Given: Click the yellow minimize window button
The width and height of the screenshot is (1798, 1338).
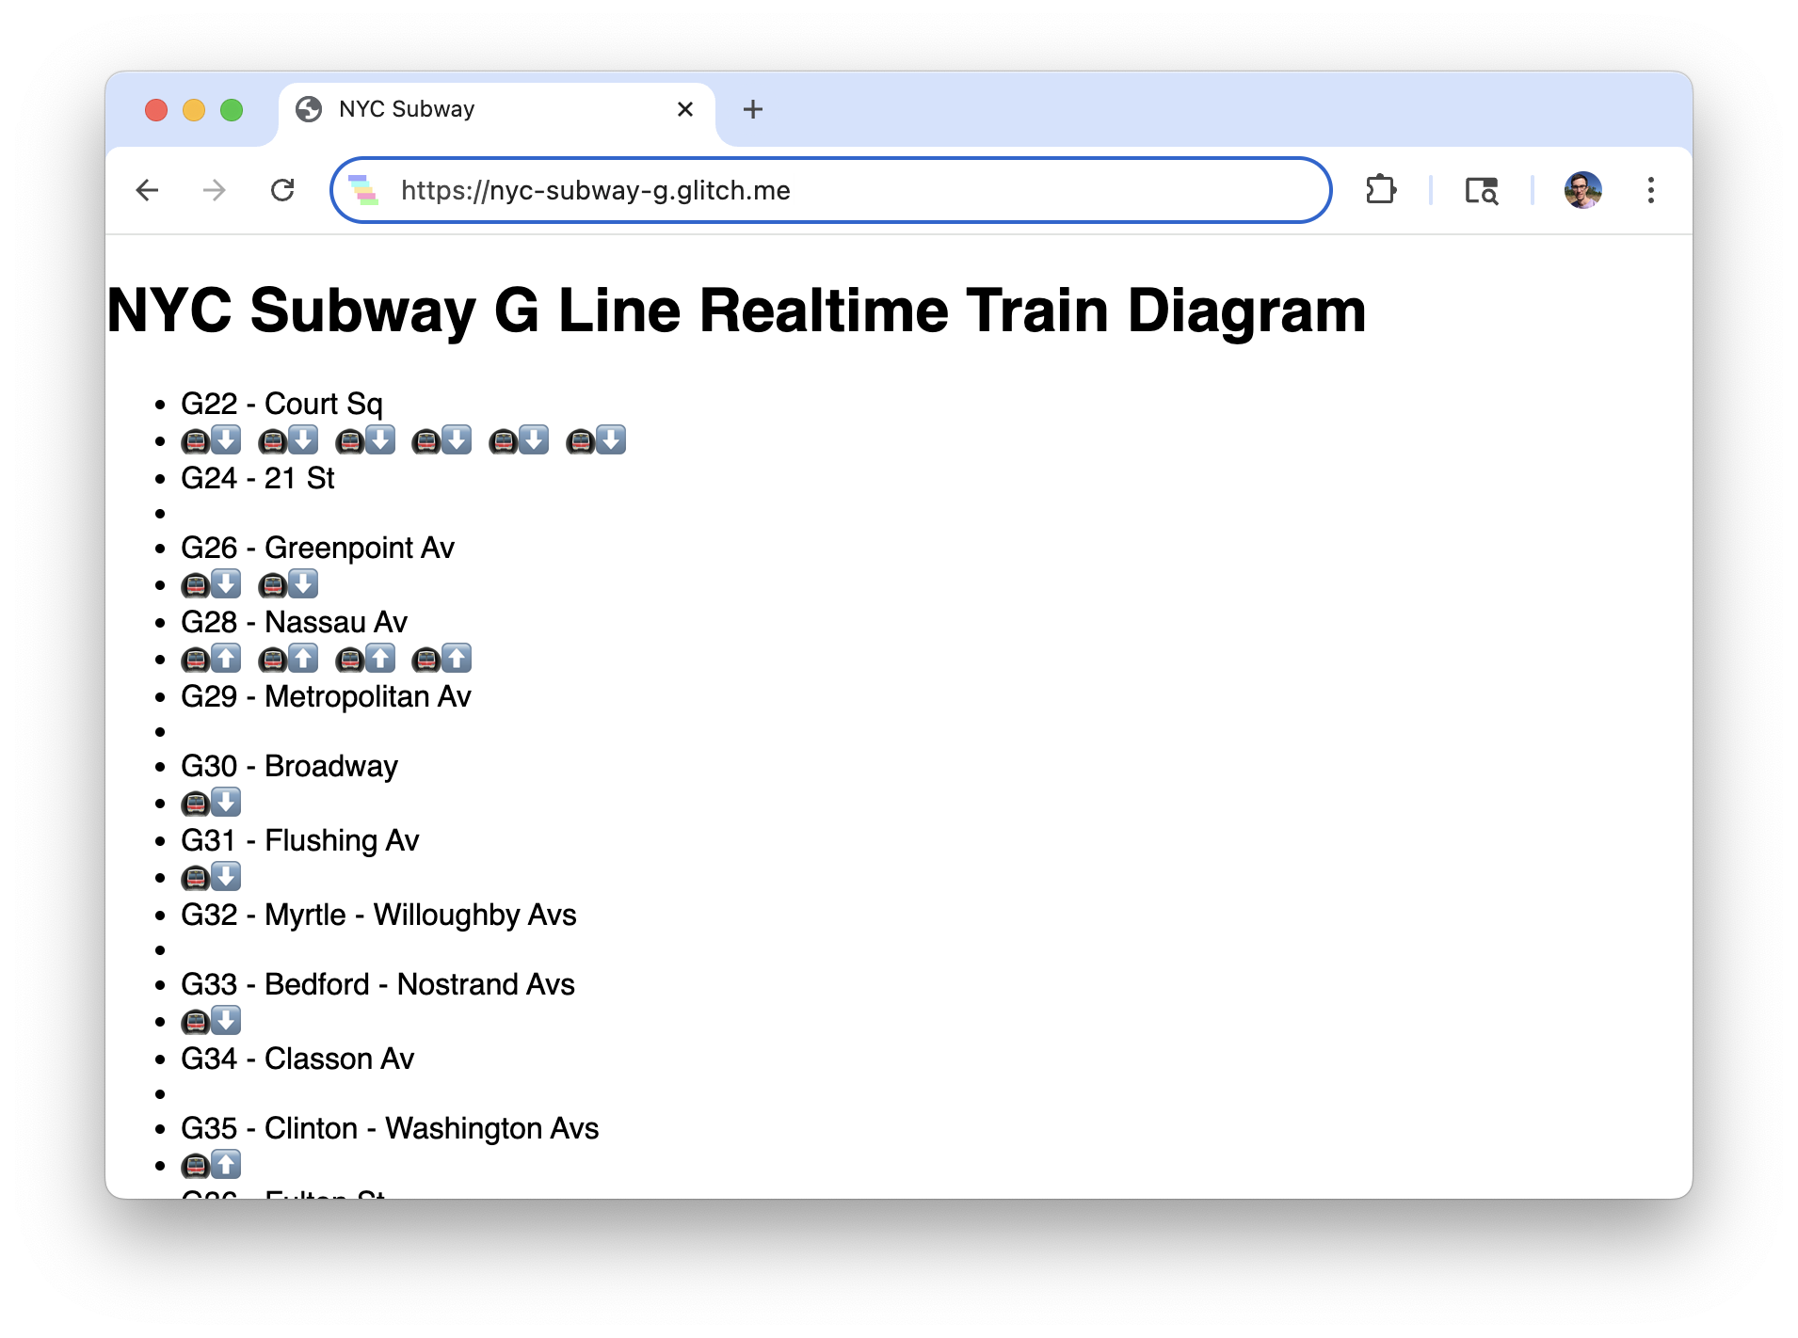Looking at the screenshot, I should [x=194, y=110].
